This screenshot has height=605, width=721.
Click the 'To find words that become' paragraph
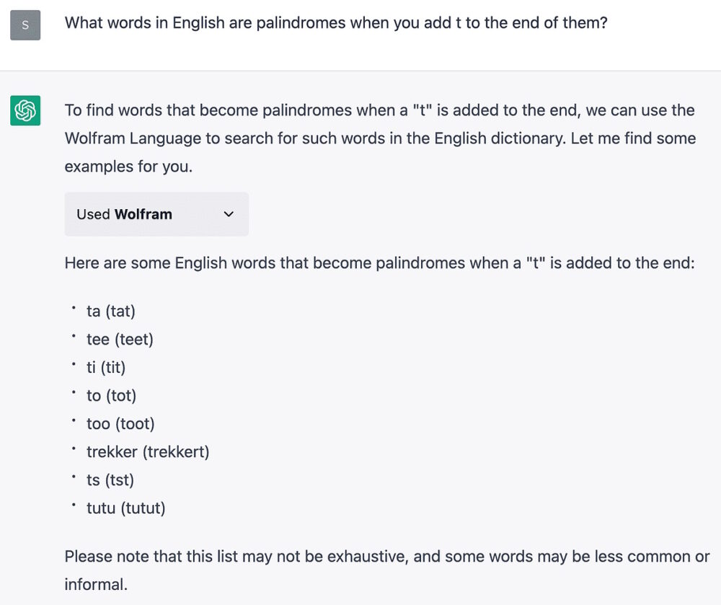click(379, 110)
